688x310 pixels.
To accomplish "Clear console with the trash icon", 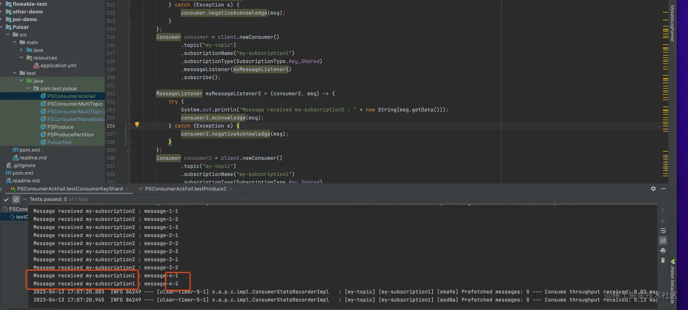I will coord(663,260).
